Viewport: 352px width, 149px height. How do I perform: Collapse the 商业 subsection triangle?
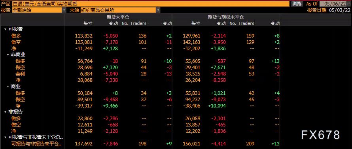[8, 87]
